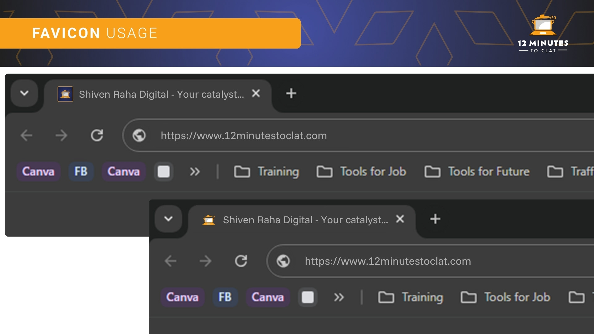Expand hidden bookmarks chevron in lower browser
This screenshot has height=334, width=594.
tap(339, 297)
